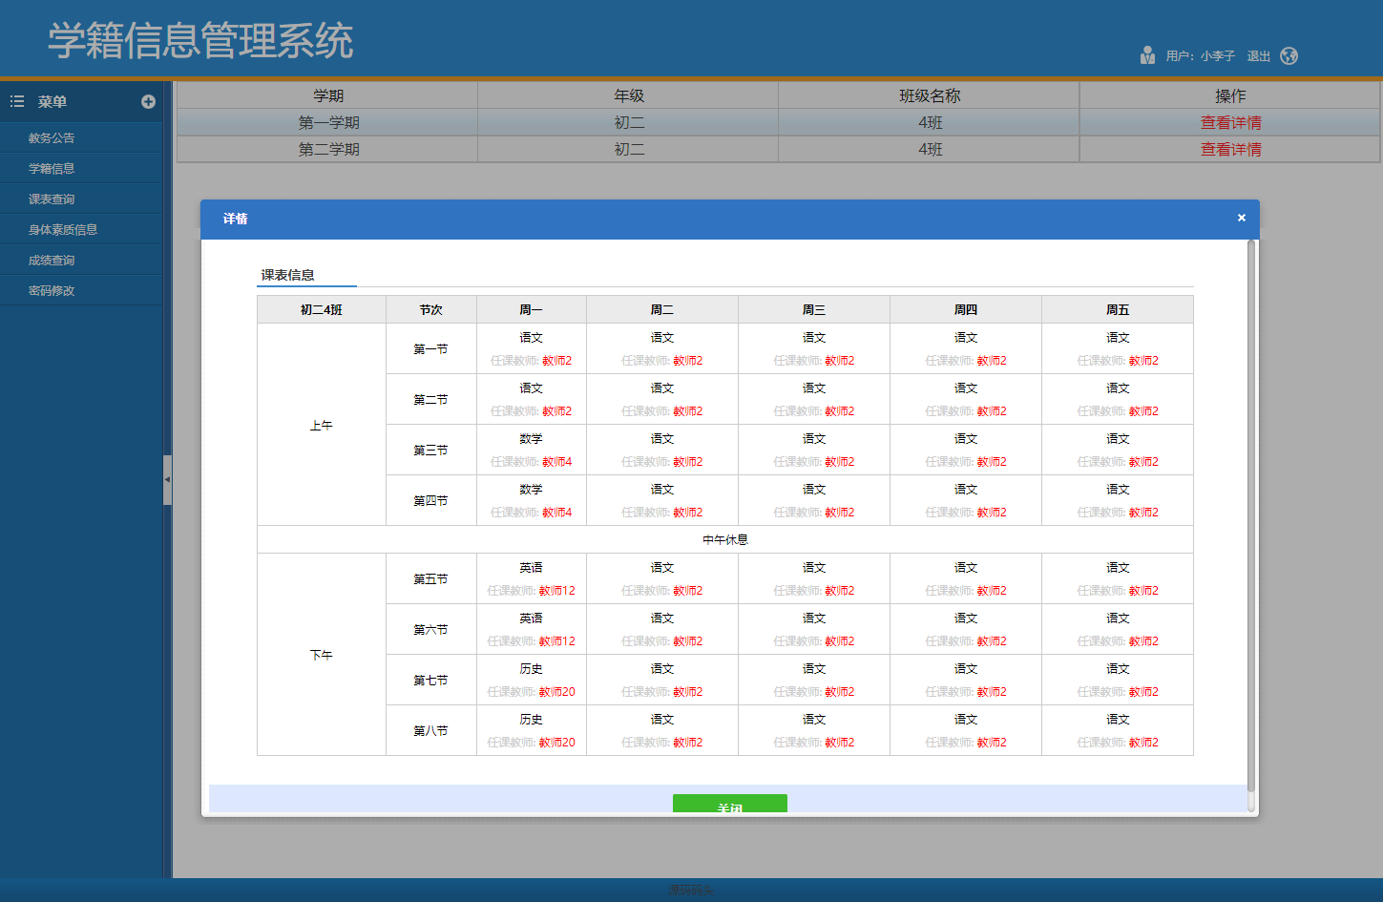Viewport: 1383px width, 902px height.
Task: Click 教师12 in Monday fifth period
Action: 556,591
